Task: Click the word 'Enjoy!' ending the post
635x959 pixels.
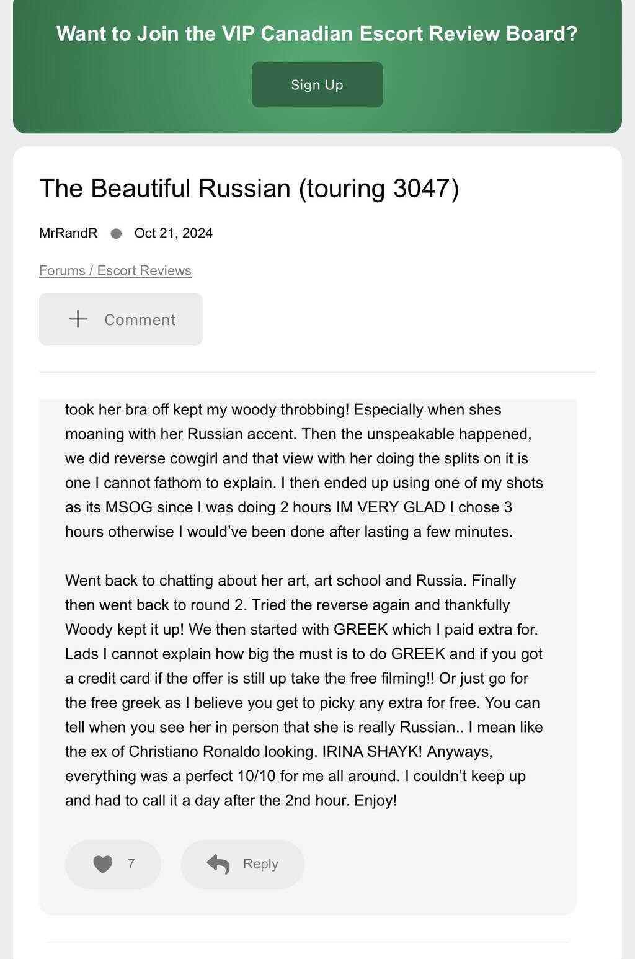Action: click(375, 800)
